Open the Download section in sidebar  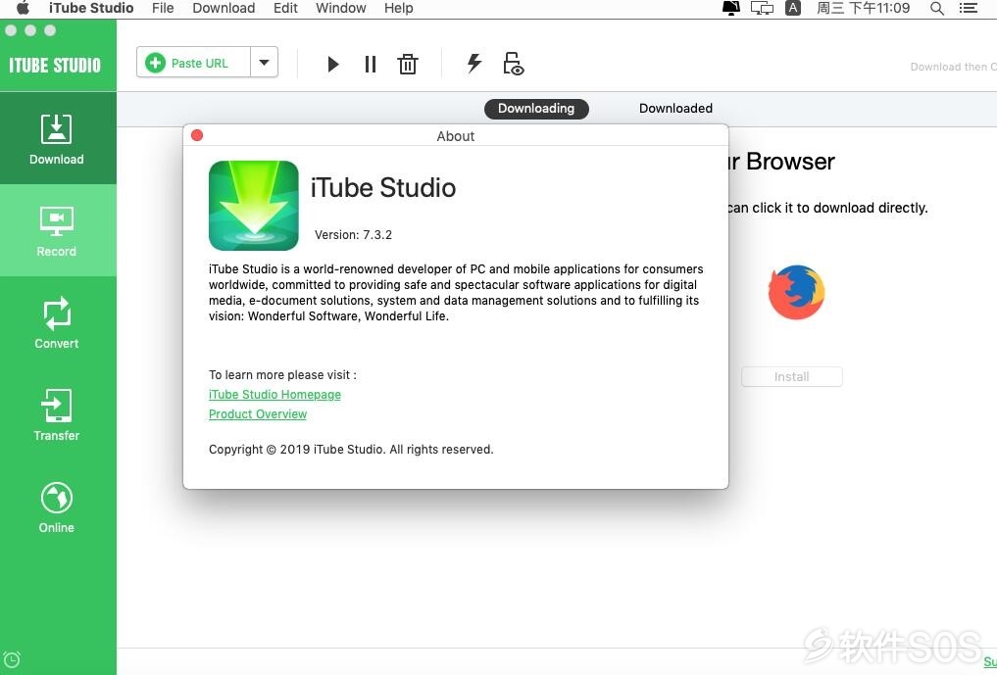point(57,138)
